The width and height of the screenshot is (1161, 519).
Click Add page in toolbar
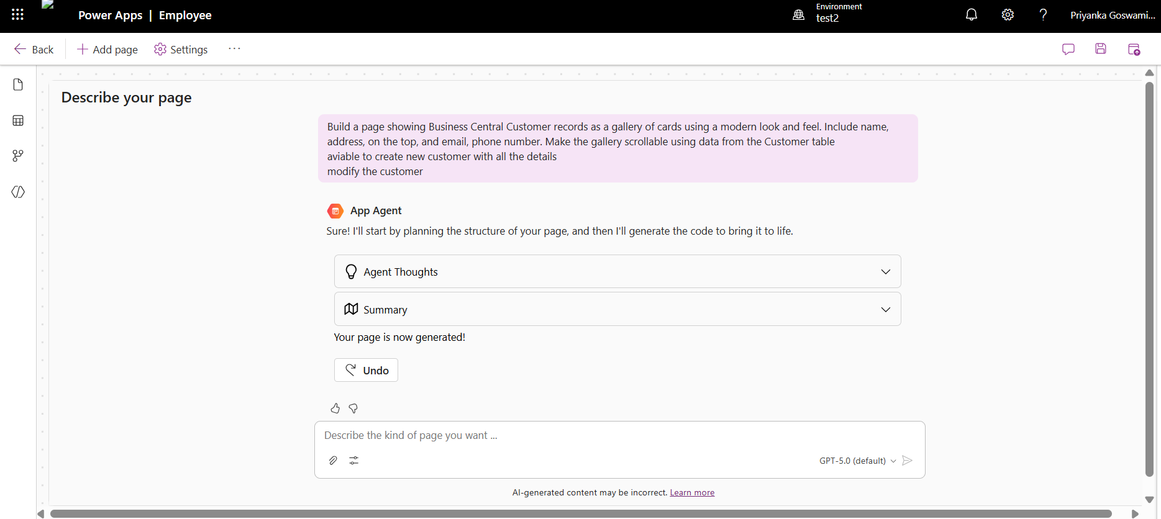coord(107,50)
